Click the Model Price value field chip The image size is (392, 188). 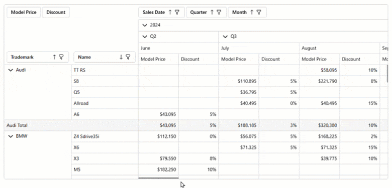click(24, 12)
